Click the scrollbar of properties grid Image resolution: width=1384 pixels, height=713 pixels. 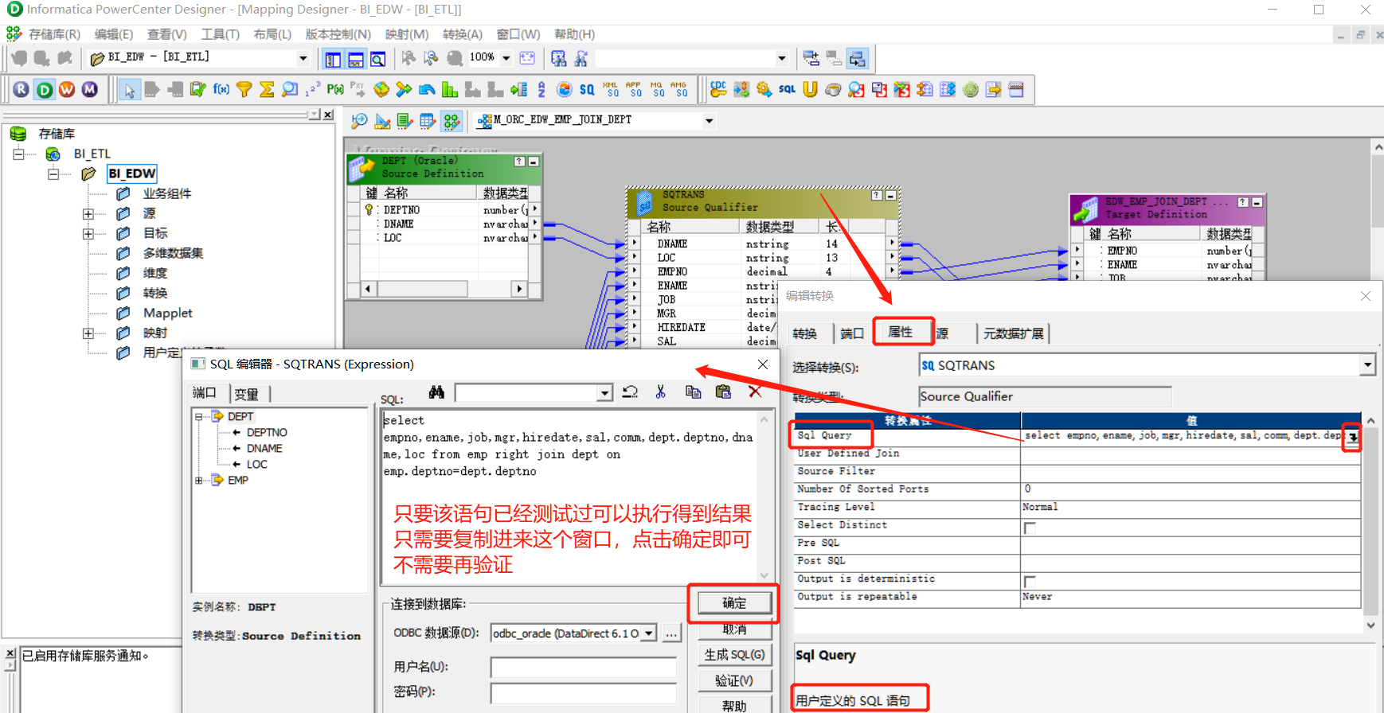click(1370, 523)
